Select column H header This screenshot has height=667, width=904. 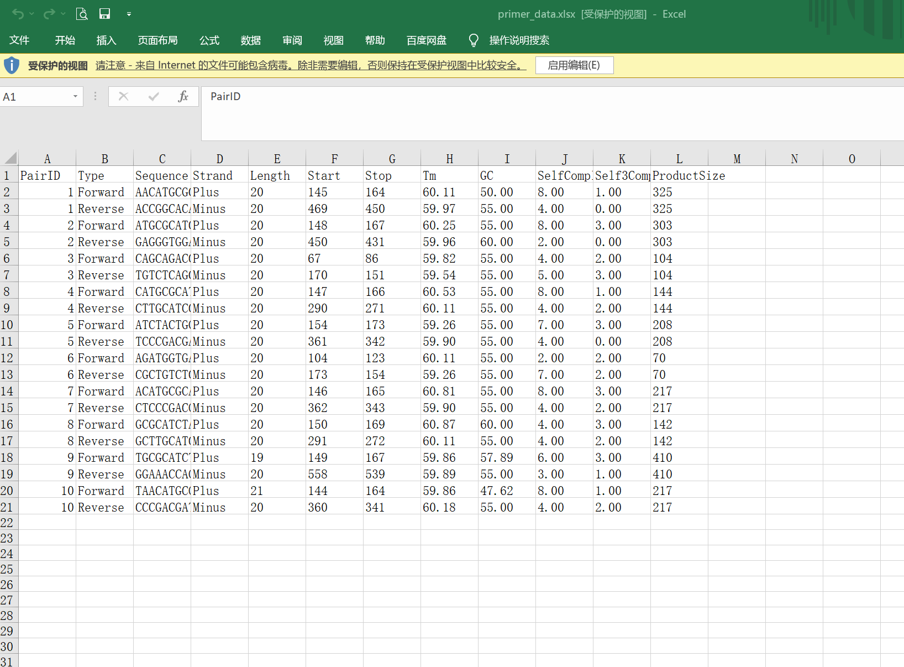pos(450,159)
